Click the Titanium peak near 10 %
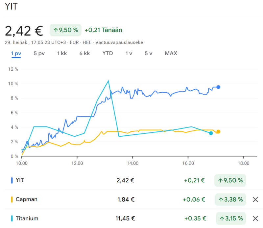The image size is (263, 228). (108, 81)
